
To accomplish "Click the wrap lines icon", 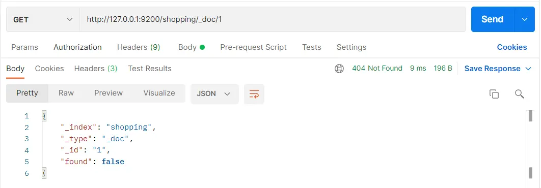I will point(254,93).
